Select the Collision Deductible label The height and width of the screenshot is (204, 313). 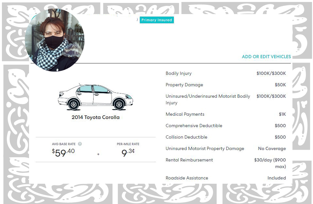(x=186, y=137)
